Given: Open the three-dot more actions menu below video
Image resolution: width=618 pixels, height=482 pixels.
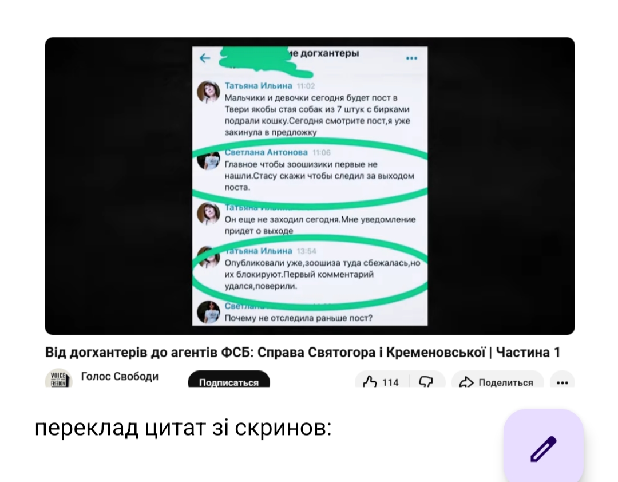Looking at the screenshot, I should (562, 382).
